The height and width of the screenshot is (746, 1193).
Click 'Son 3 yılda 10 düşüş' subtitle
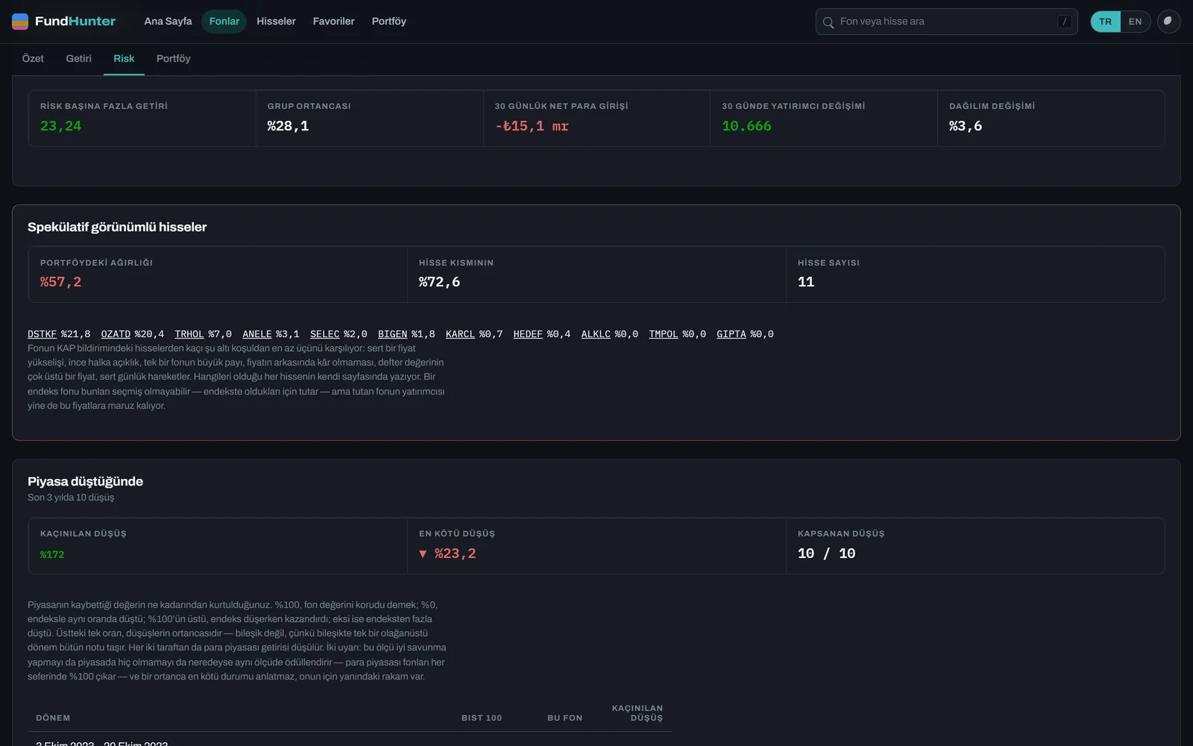click(71, 498)
